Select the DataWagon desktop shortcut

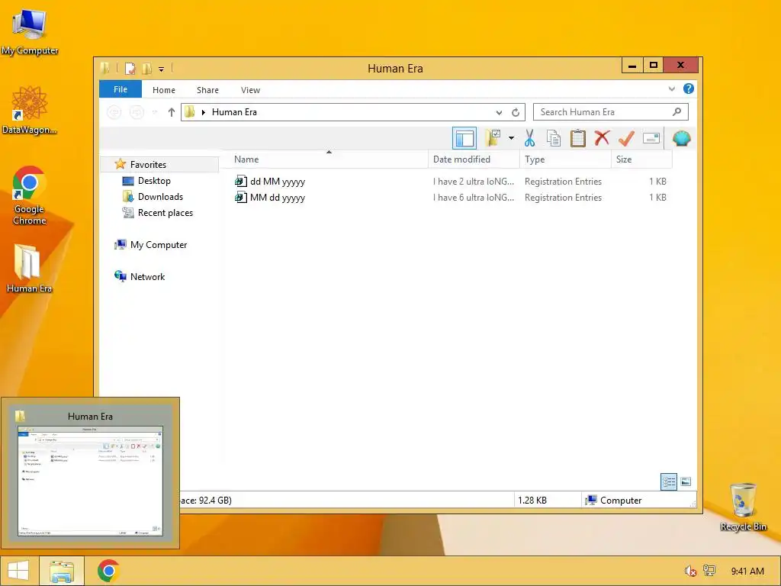click(30, 110)
